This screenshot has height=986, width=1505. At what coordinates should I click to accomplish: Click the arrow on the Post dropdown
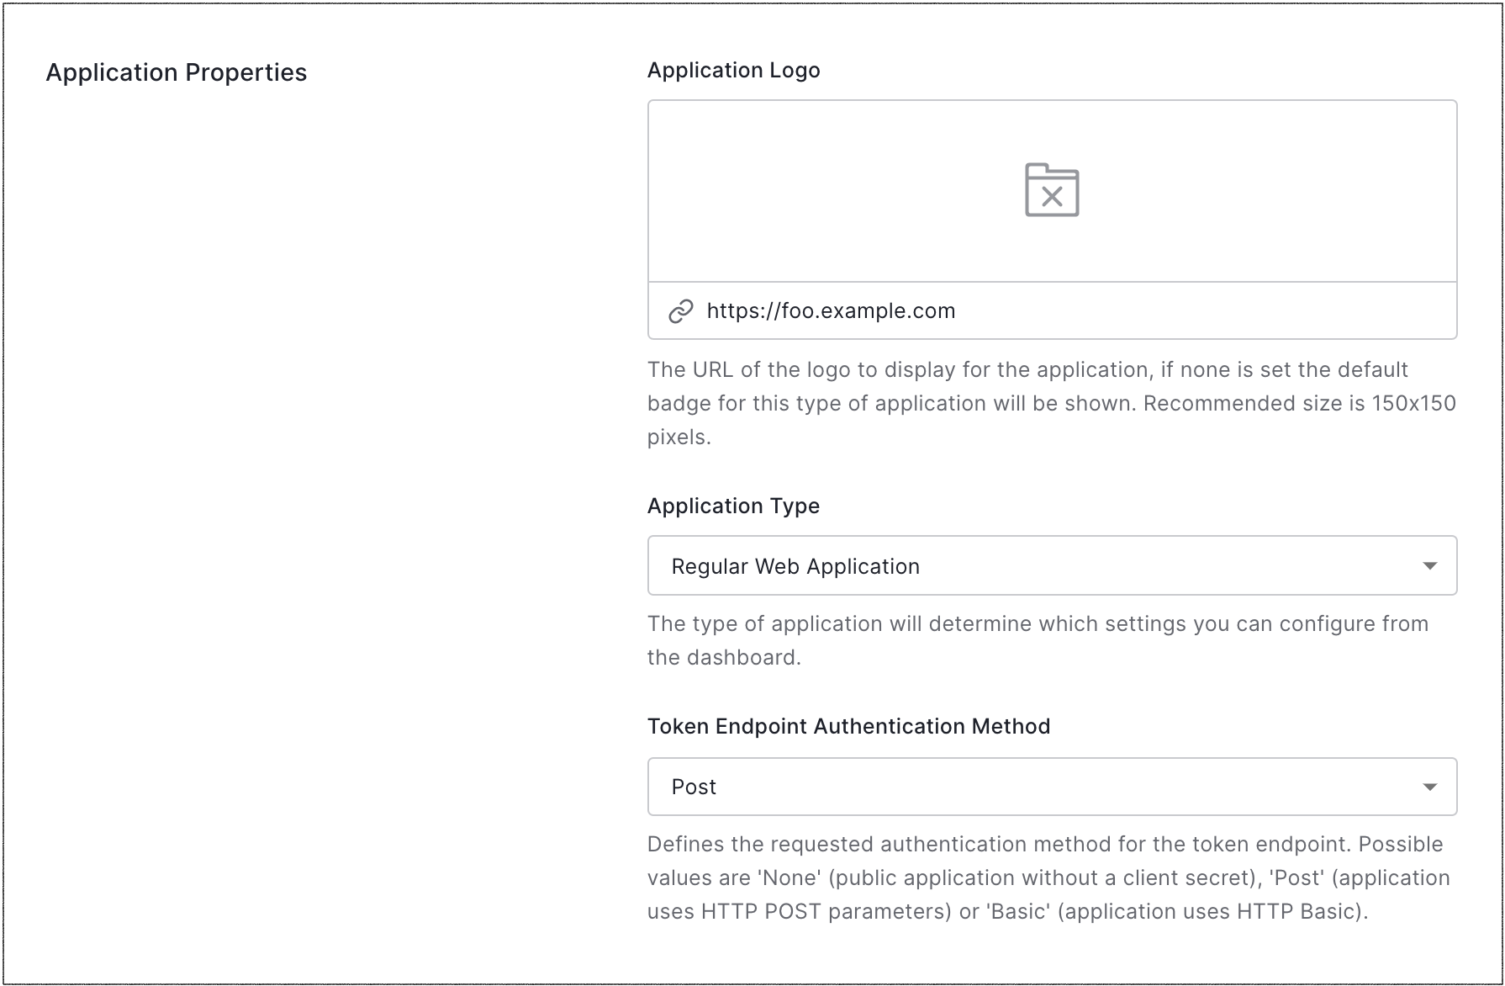click(1429, 787)
